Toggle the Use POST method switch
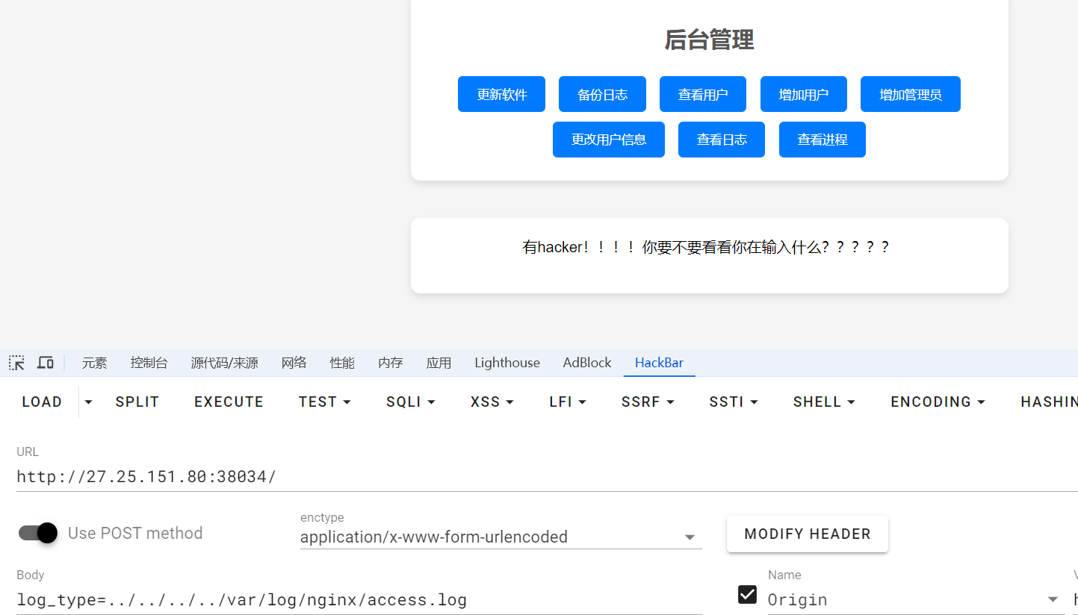Screen dimensions: 1078x615 [x=39, y=533]
